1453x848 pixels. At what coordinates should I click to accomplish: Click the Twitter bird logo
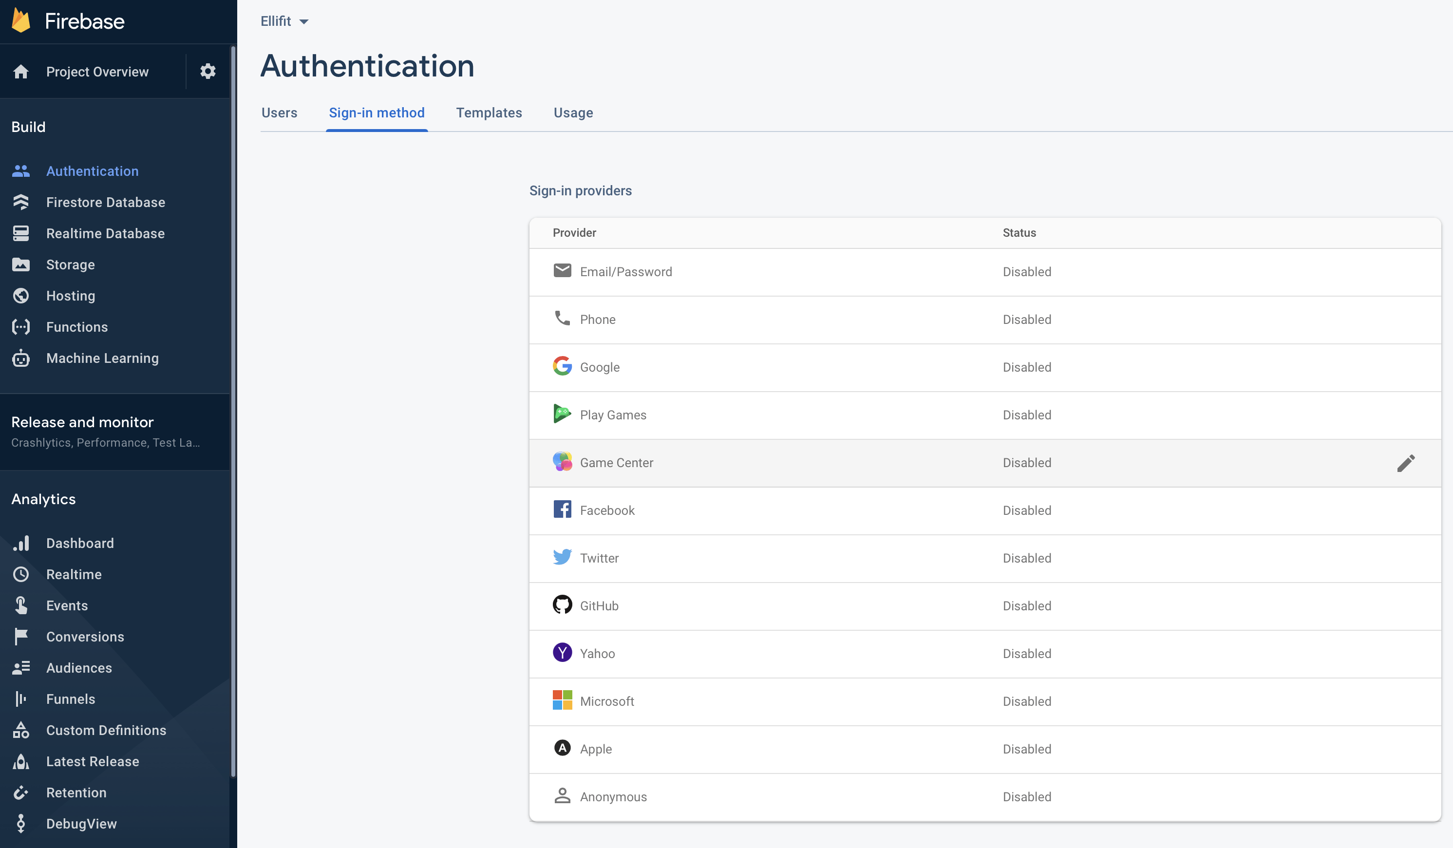click(562, 557)
